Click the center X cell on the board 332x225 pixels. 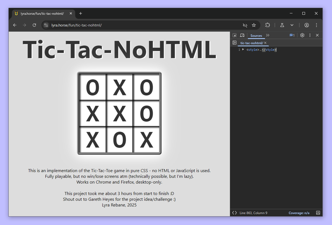click(x=120, y=114)
